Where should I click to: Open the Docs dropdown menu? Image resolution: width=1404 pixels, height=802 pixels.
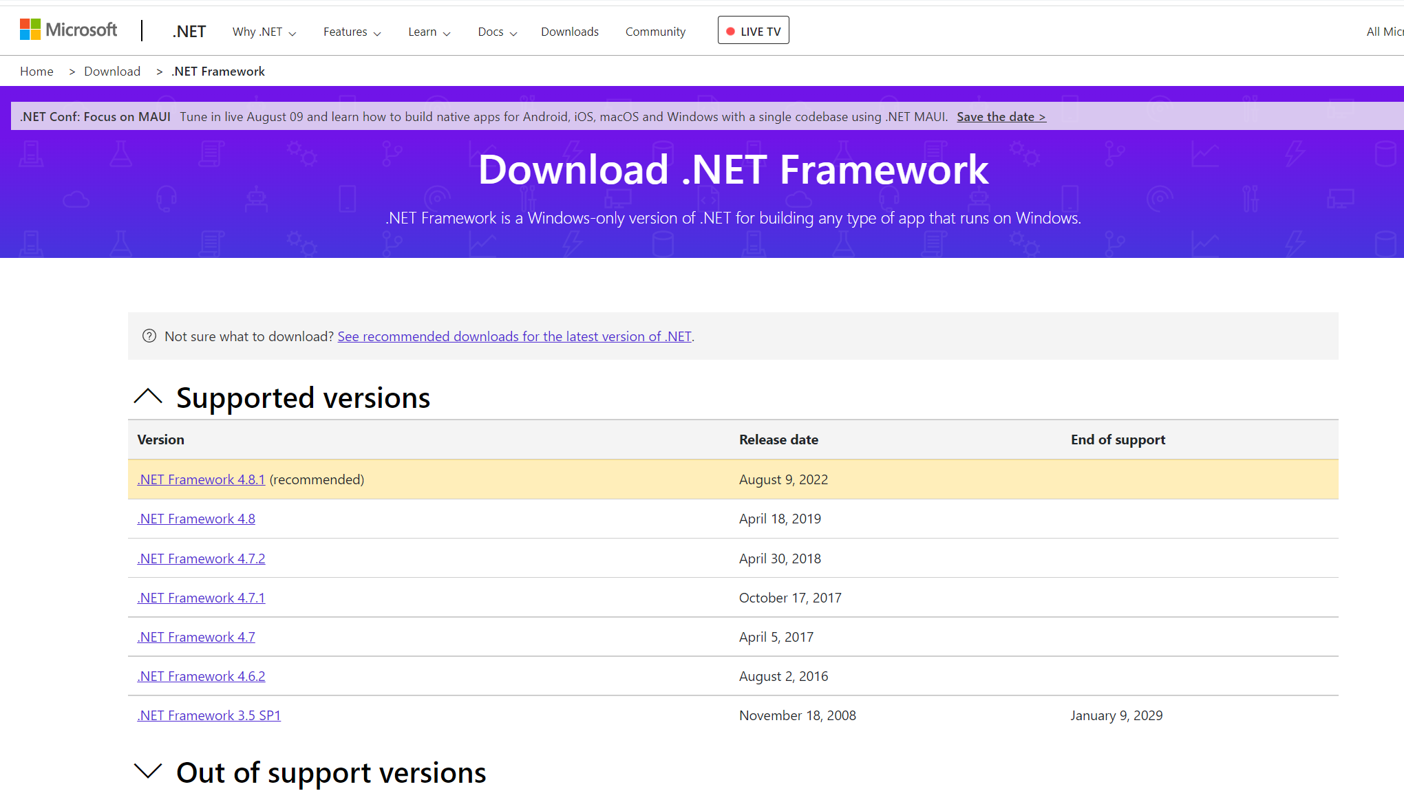tap(497, 32)
